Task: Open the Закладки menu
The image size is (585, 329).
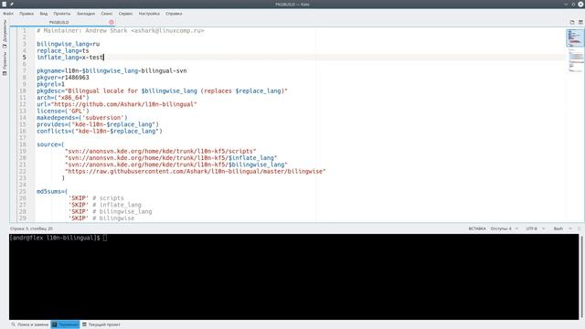Action: [86, 14]
